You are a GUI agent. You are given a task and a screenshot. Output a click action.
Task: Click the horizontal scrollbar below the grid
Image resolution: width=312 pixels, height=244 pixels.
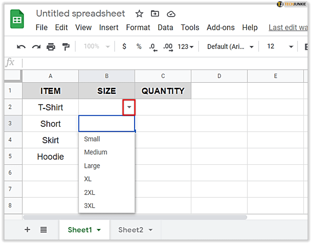pos(135,217)
